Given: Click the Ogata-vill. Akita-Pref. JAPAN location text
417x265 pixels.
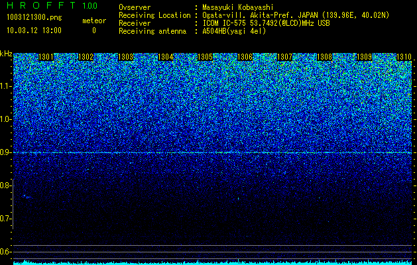Looking at the screenshot, I should [x=296, y=15].
